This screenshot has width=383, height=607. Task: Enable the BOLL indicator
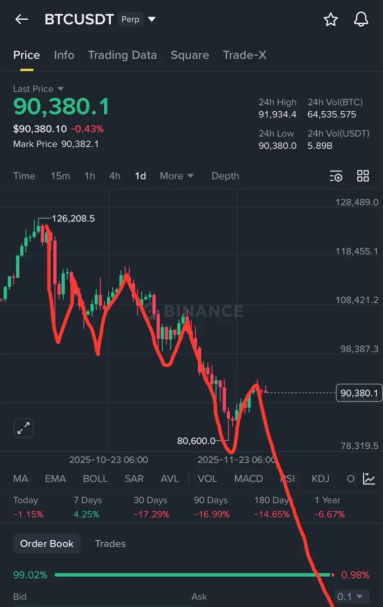pyautogui.click(x=95, y=479)
